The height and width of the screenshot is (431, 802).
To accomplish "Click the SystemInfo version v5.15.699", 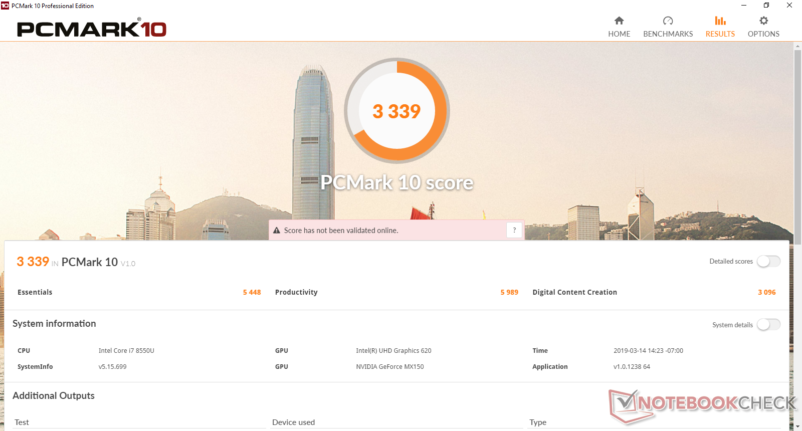I will (112, 367).
